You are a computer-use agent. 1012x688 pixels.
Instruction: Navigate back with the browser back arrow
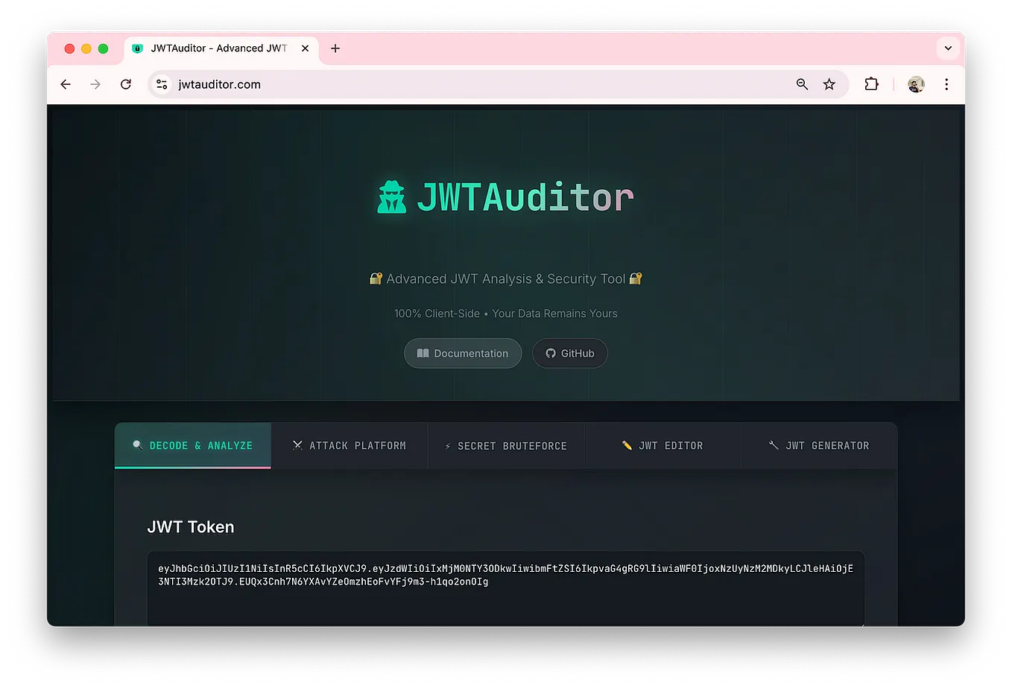pyautogui.click(x=66, y=84)
